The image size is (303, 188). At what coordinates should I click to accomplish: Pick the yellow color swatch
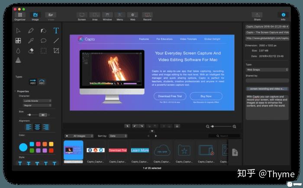point(51,144)
